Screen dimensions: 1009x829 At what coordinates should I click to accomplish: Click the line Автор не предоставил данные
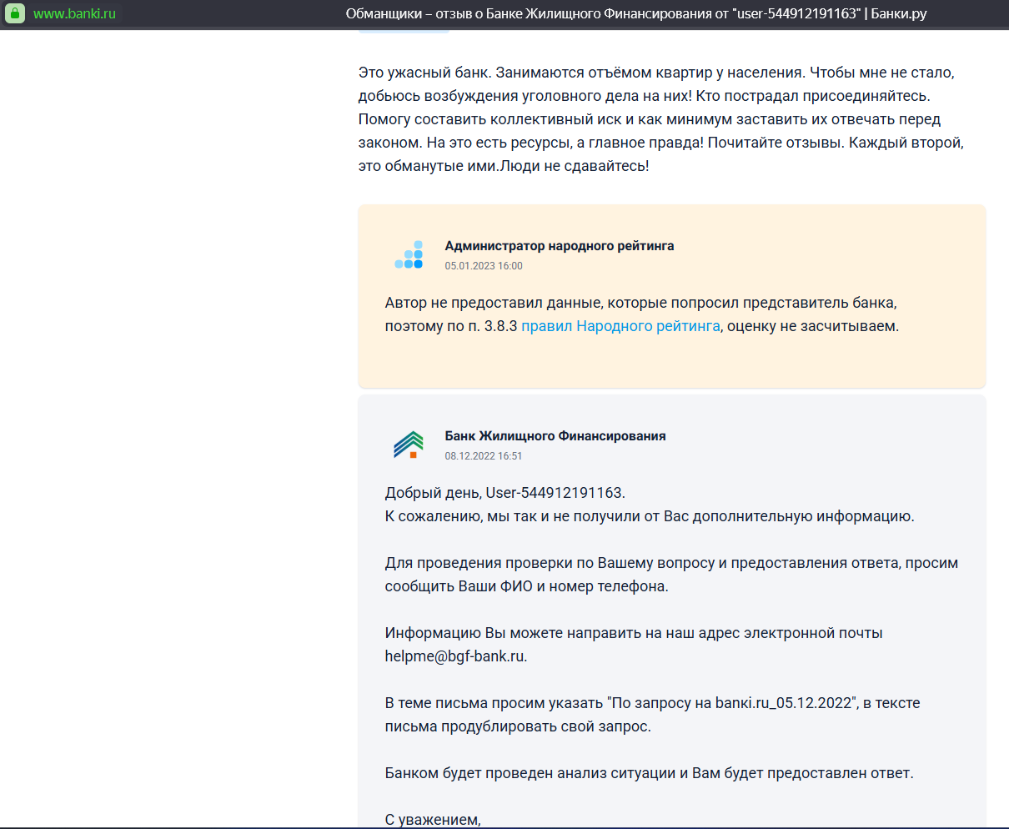pyautogui.click(x=641, y=303)
